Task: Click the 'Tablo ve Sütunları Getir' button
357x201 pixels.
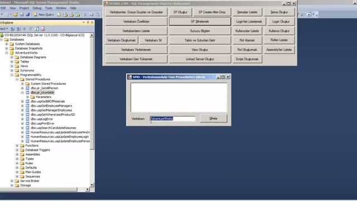Action: [200, 40]
